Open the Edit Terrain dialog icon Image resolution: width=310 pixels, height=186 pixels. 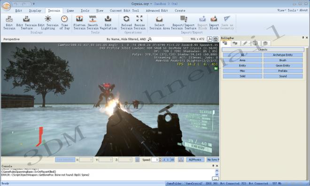tap(9, 19)
